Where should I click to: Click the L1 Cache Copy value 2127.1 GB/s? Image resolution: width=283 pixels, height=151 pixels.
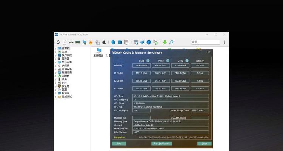pyautogui.click(x=180, y=73)
